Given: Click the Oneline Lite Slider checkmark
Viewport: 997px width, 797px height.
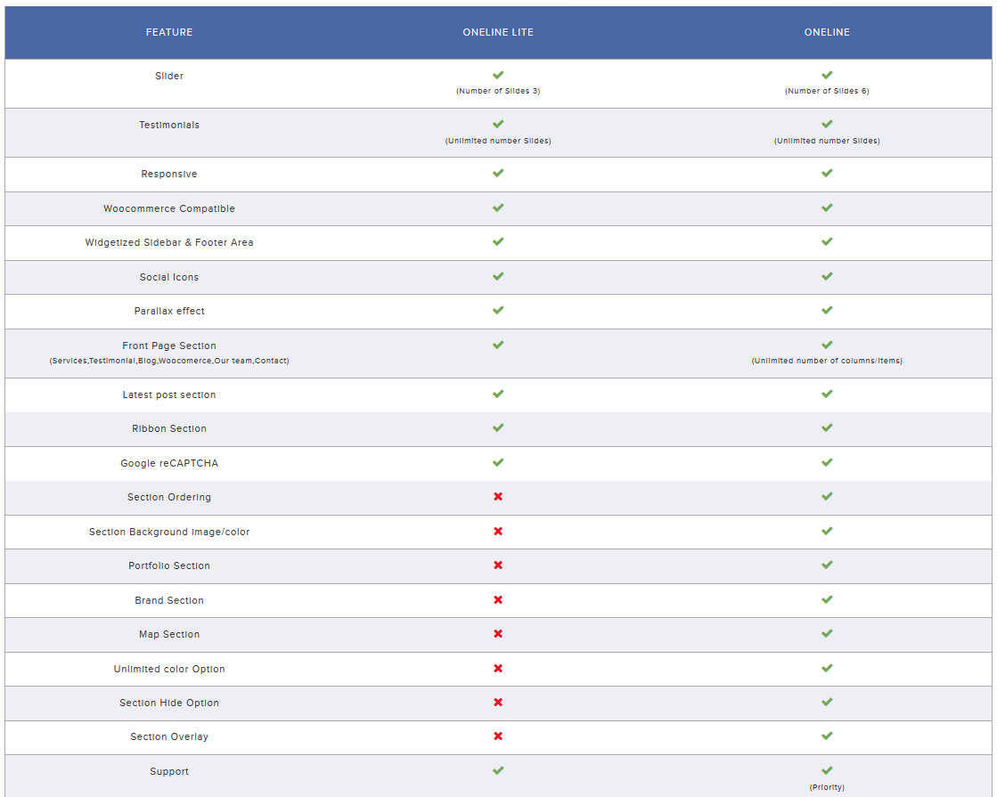Looking at the screenshot, I should pyautogui.click(x=498, y=75).
